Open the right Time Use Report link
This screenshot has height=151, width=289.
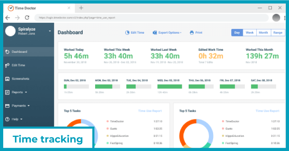click(x=267, y=111)
